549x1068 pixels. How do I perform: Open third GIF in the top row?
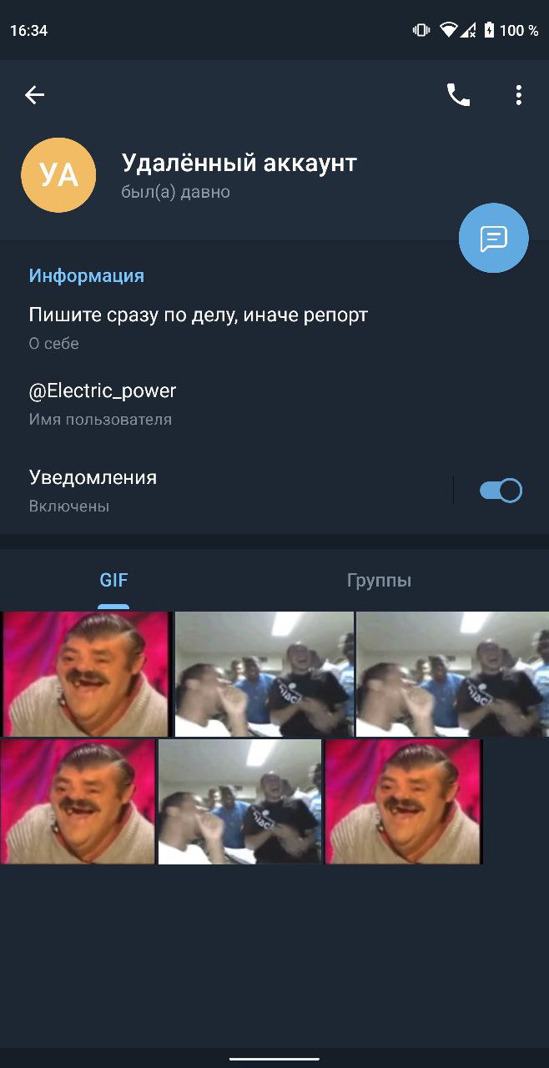tap(452, 674)
